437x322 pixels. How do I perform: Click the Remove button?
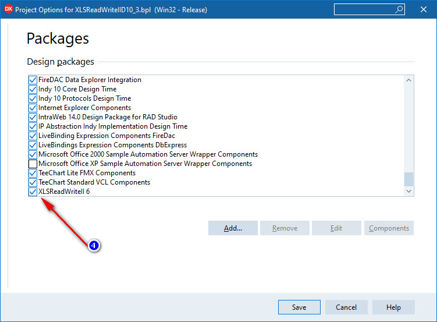(x=285, y=228)
